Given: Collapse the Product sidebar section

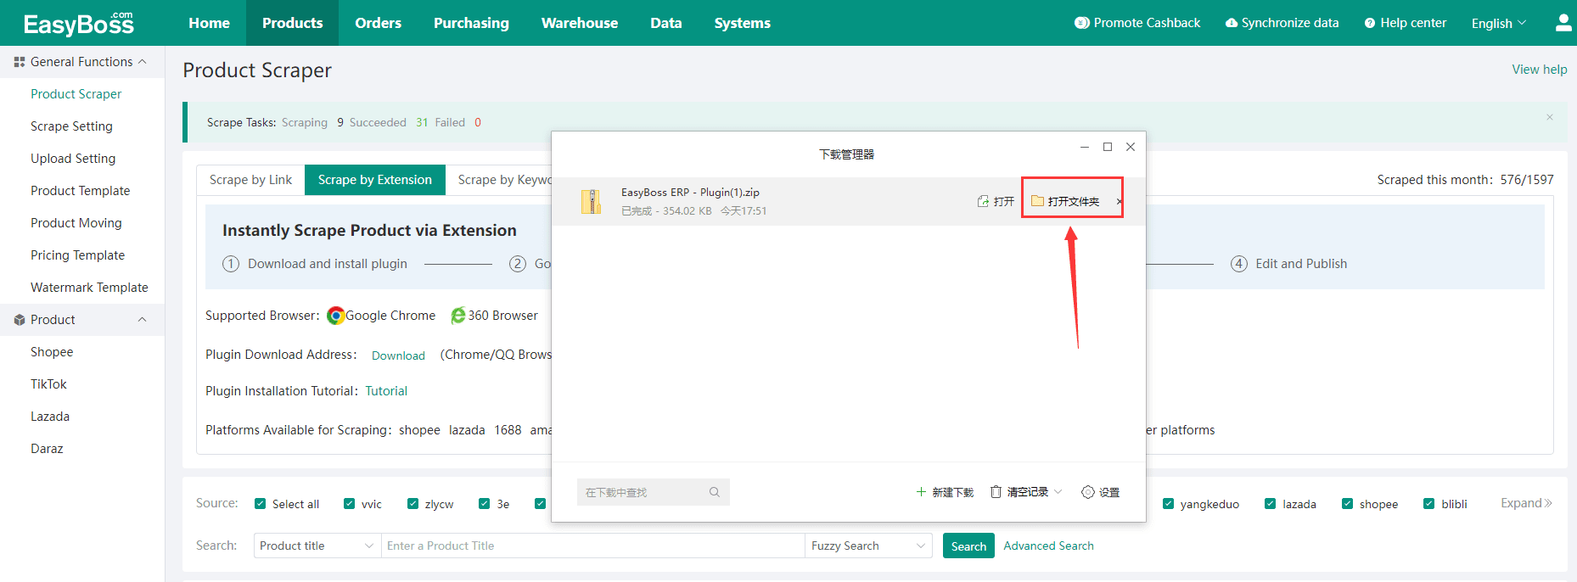Looking at the screenshot, I should coord(143,320).
